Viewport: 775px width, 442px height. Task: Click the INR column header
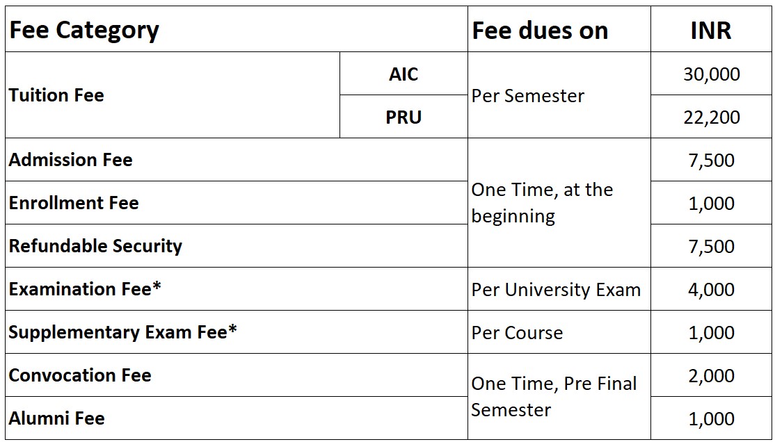point(711,29)
